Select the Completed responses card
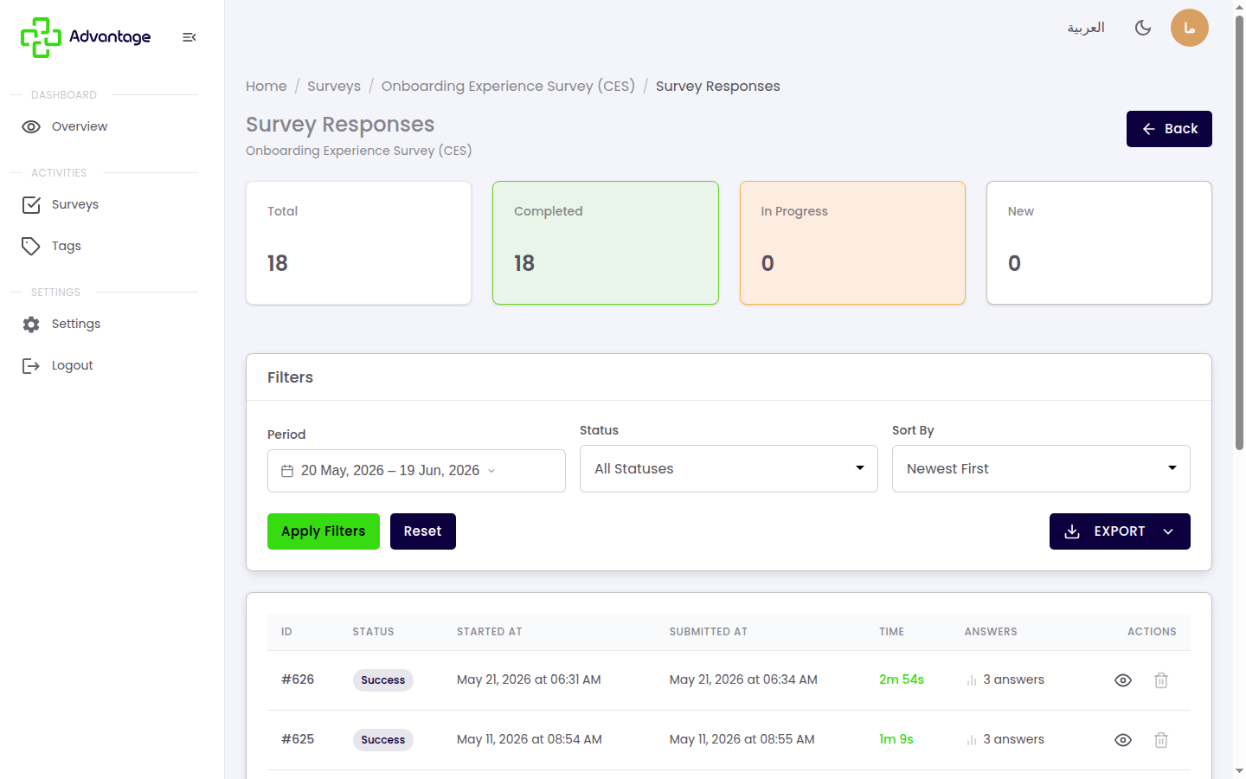1246x779 pixels. 606,242
